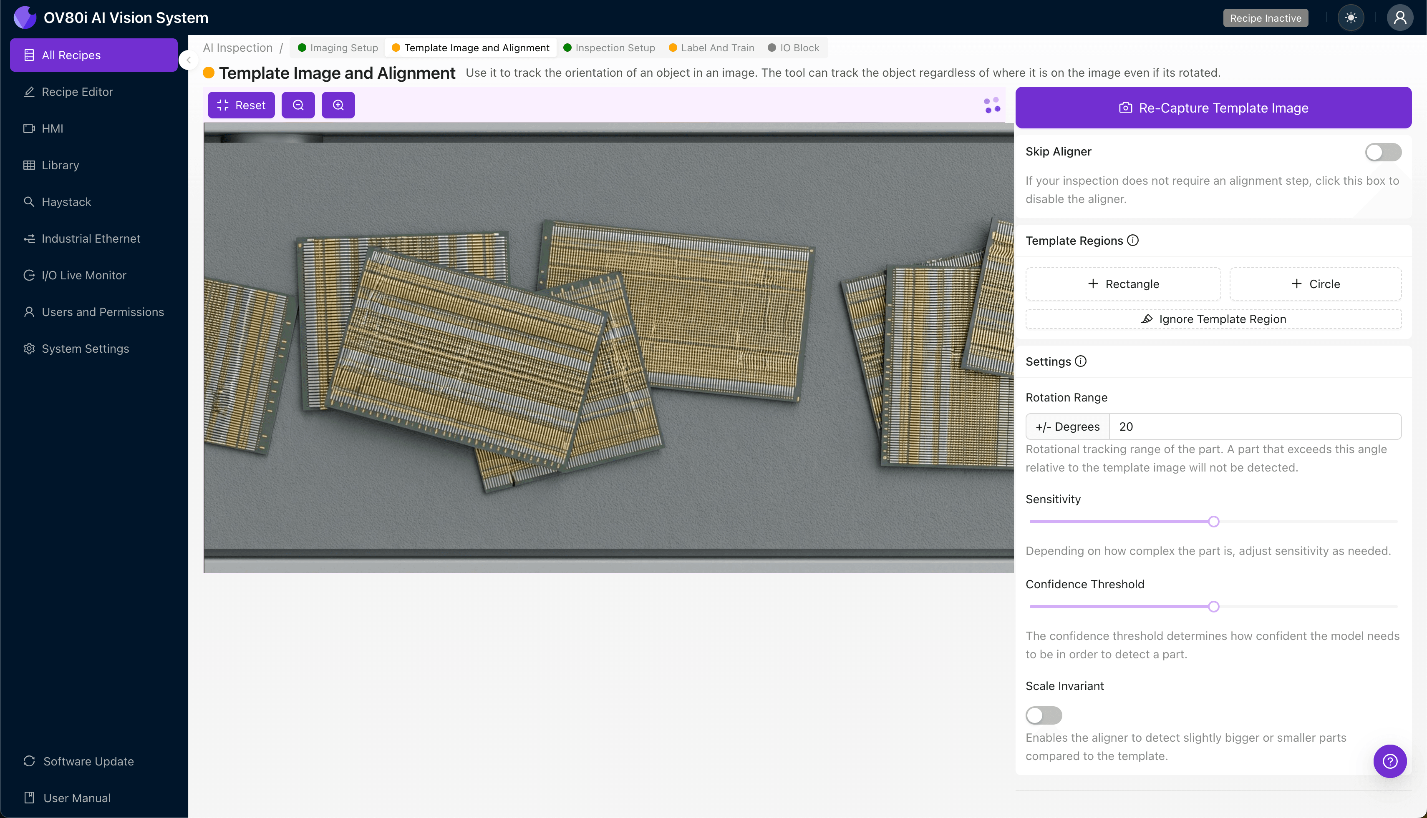Screen dimensions: 1427x818
Task: Click the Settings info icon
Action: pos(1081,361)
